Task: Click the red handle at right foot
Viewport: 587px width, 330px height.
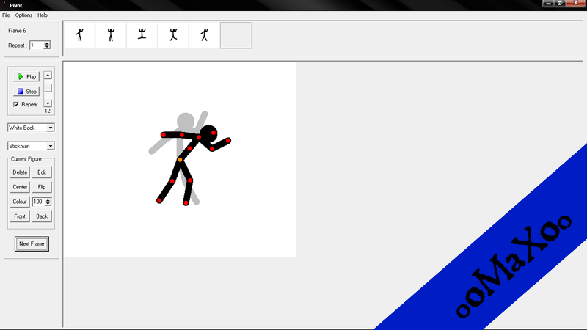Action: coord(186,203)
